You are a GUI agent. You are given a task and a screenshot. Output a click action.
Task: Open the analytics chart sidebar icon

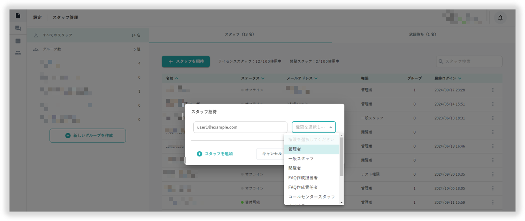click(18, 41)
